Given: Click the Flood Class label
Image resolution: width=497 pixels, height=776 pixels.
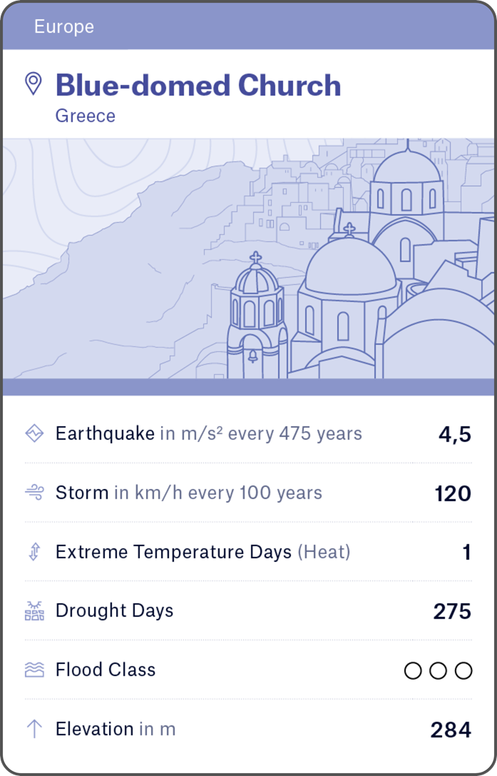Looking at the screenshot, I should pos(106,670).
